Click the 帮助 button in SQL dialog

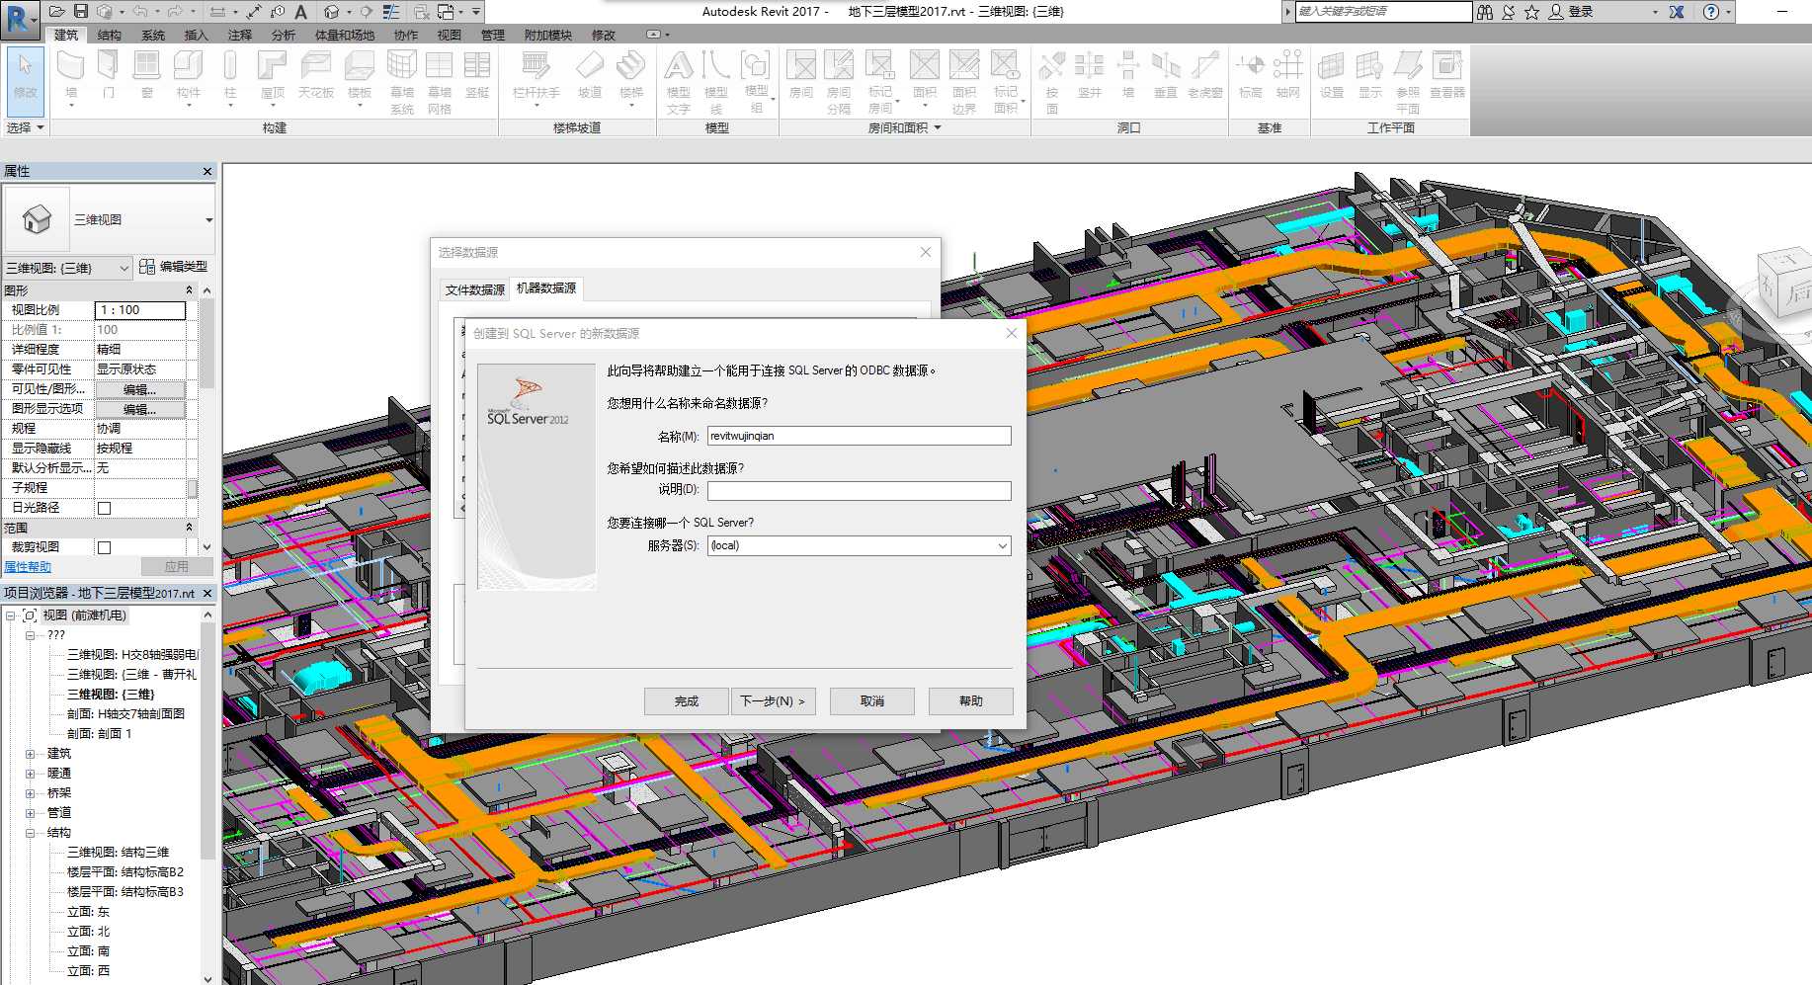971,701
